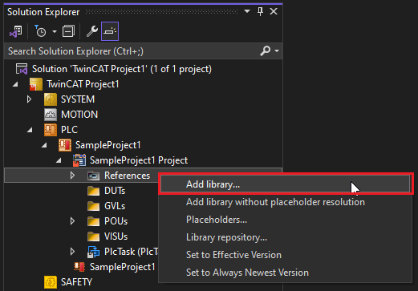The image size is (418, 291).
Task: Open the Solution Explorer window position menu
Action: tap(247, 11)
